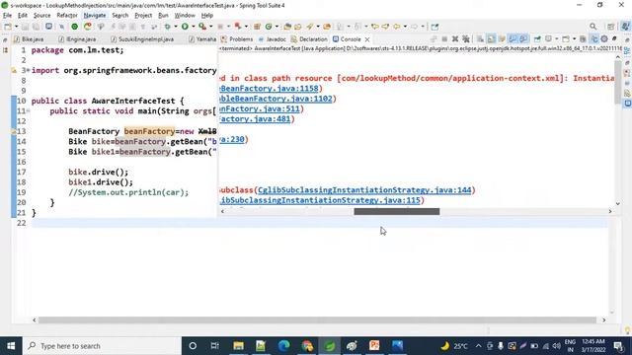
Task: Click the console vertical scrollbar down arrow
Action: coord(617,204)
